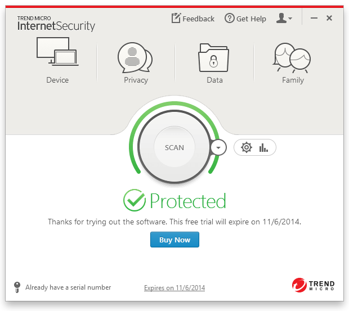Click the Feedback pencil icon

(176, 19)
